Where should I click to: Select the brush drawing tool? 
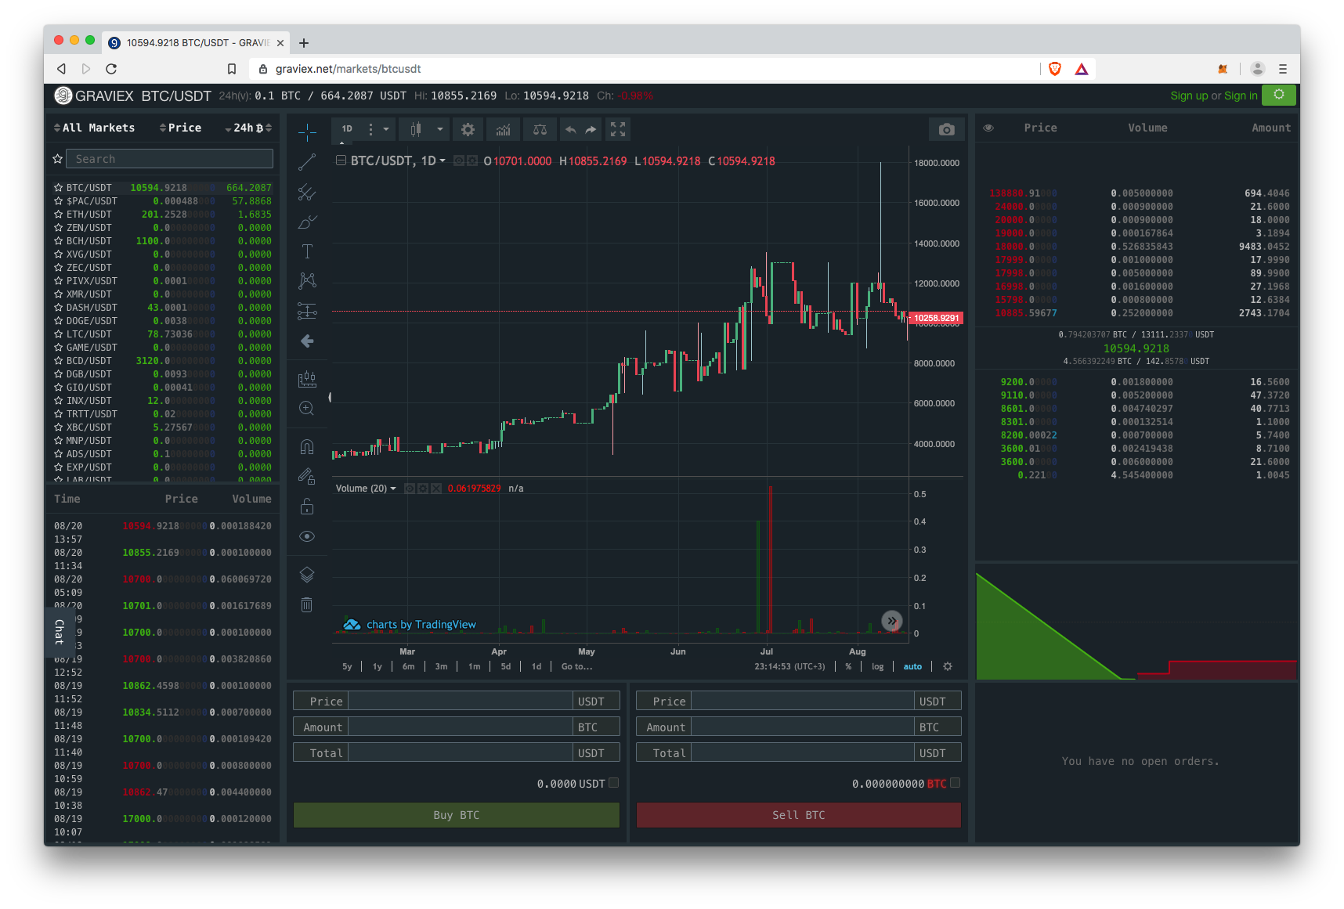tap(307, 222)
